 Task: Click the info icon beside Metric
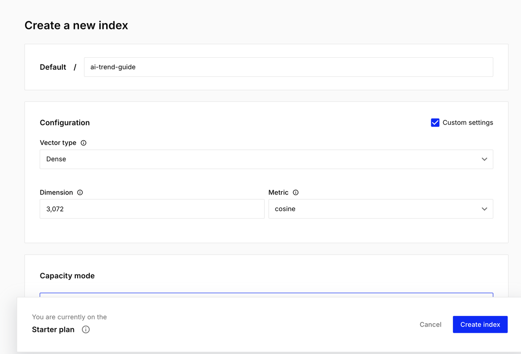click(x=296, y=193)
